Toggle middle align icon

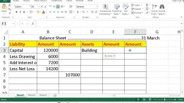(54, 7)
